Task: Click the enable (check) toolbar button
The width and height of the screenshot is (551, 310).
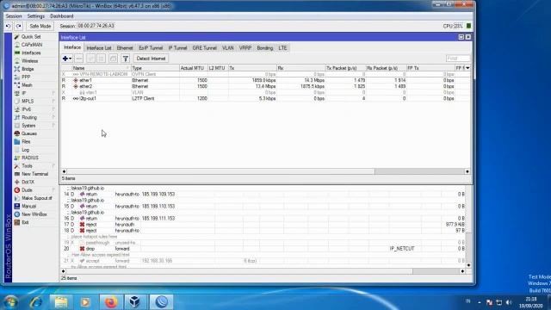Action: (x=90, y=59)
